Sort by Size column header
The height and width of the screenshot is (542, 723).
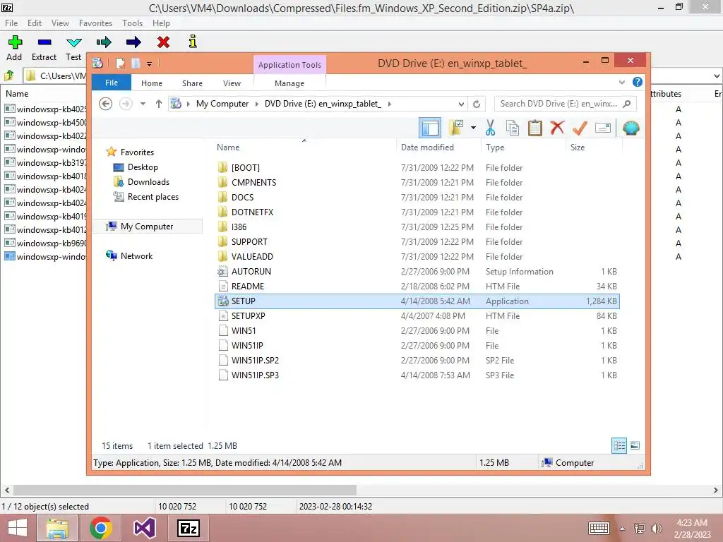pyautogui.click(x=594, y=147)
